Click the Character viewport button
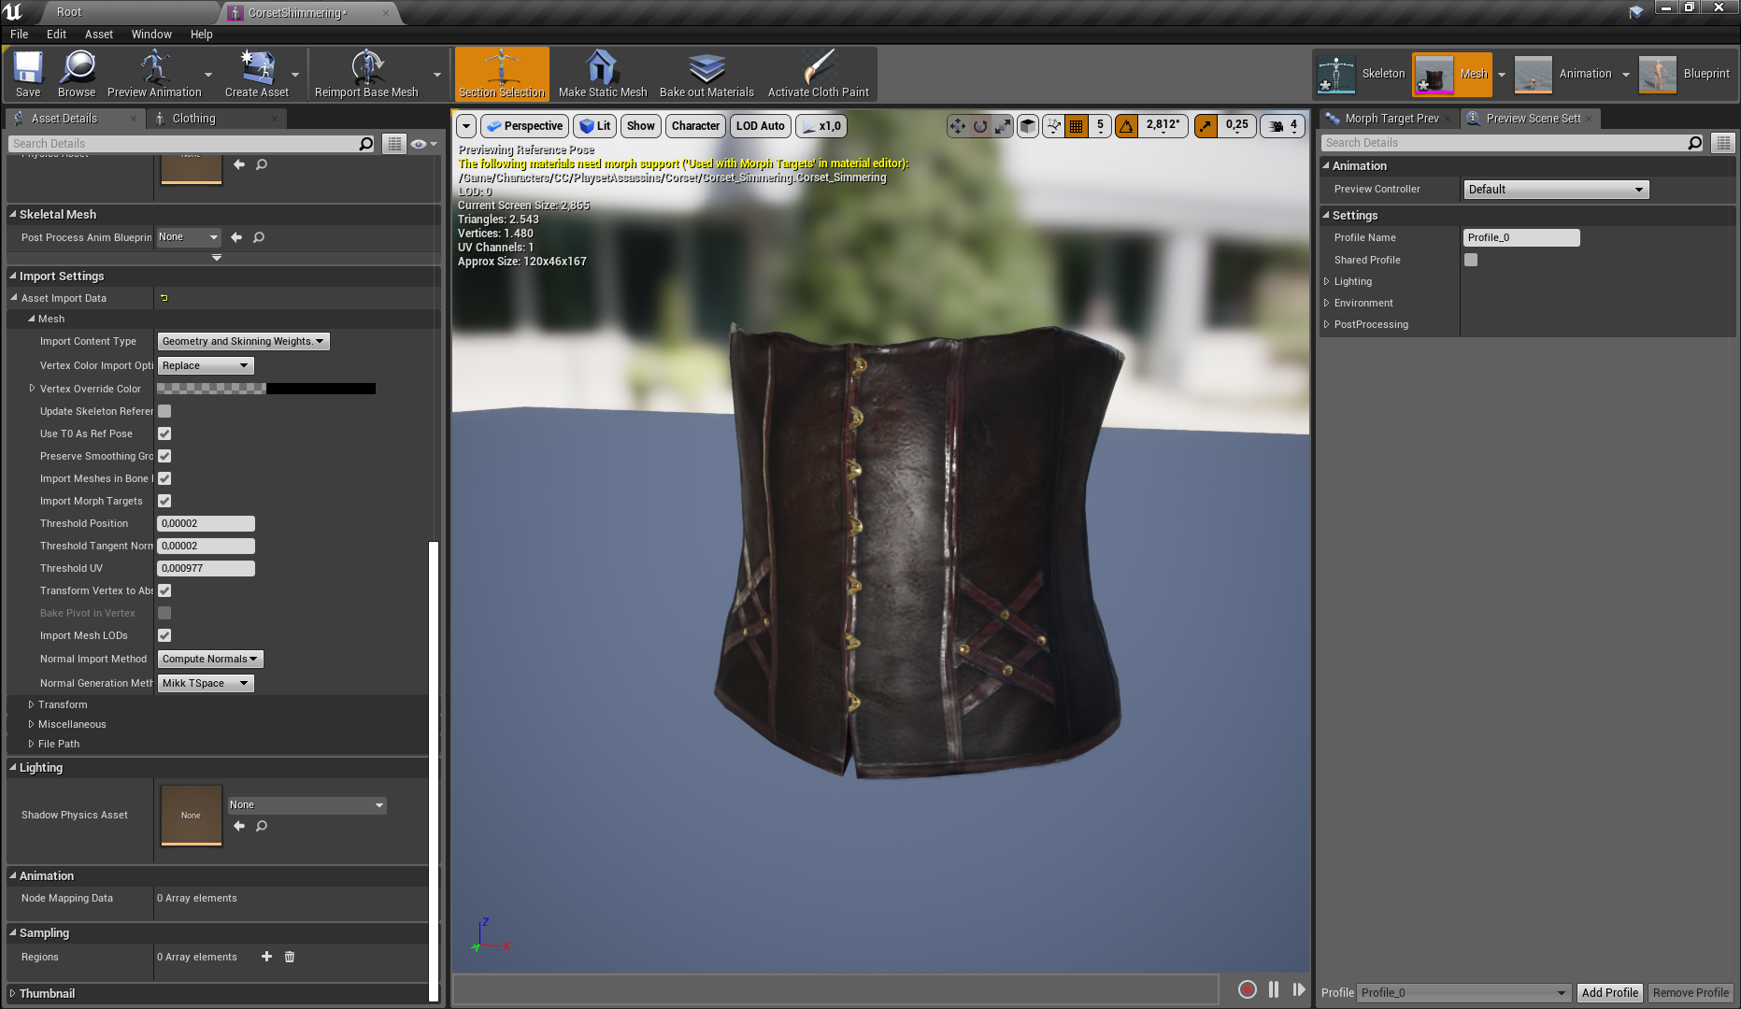The image size is (1741, 1009). (695, 126)
